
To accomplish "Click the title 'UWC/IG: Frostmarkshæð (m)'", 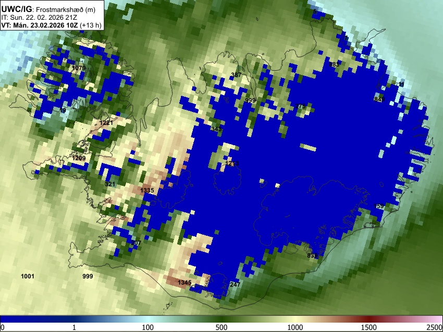I will coord(48,9).
